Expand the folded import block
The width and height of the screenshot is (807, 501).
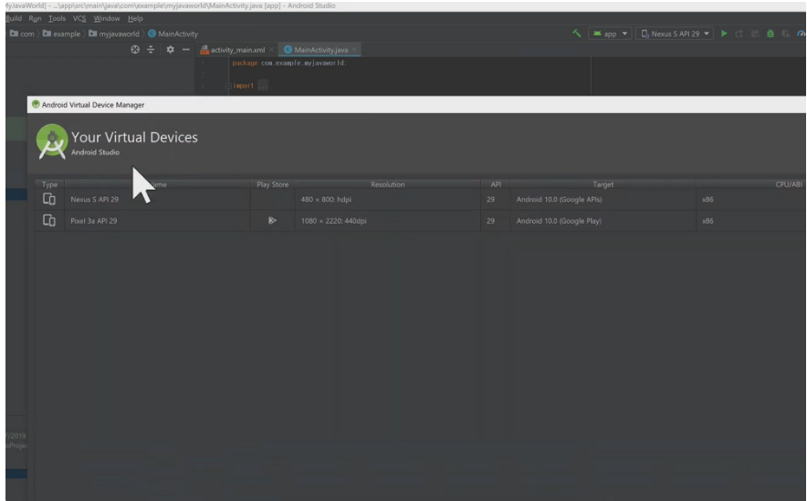(x=228, y=86)
